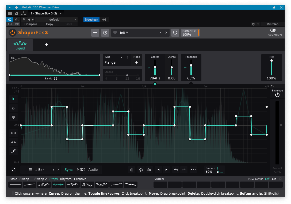Viewport: 291px width, 204px height.
Task: Click the Sidechain button
Action: (91, 20)
